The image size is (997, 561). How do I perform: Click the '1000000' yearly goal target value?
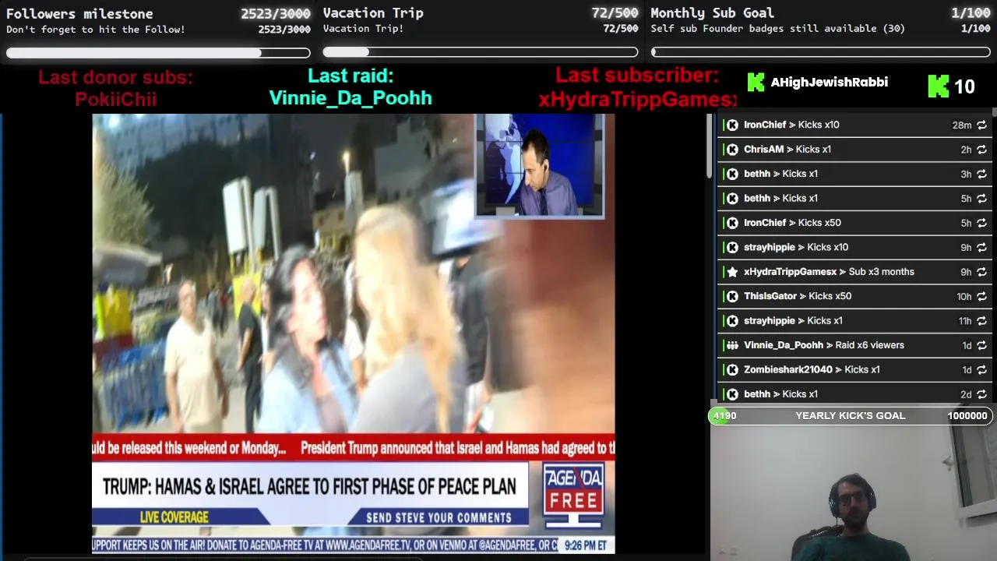(967, 416)
